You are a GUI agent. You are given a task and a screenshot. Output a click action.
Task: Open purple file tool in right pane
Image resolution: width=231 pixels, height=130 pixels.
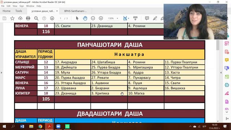[x=227, y=101]
